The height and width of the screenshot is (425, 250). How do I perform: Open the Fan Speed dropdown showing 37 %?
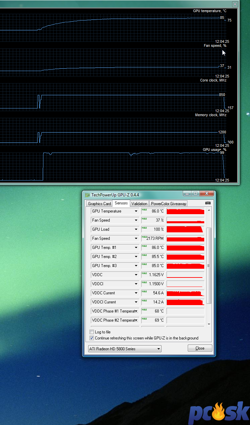coord(115,220)
